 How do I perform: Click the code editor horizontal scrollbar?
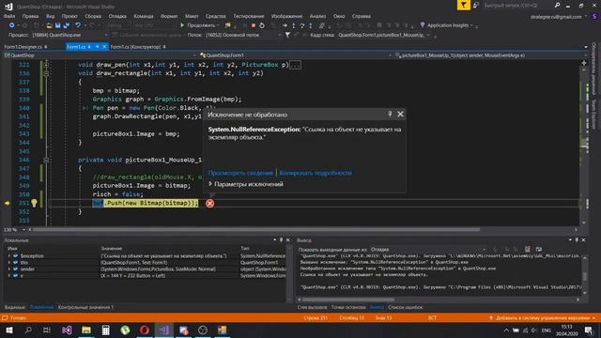point(256,229)
